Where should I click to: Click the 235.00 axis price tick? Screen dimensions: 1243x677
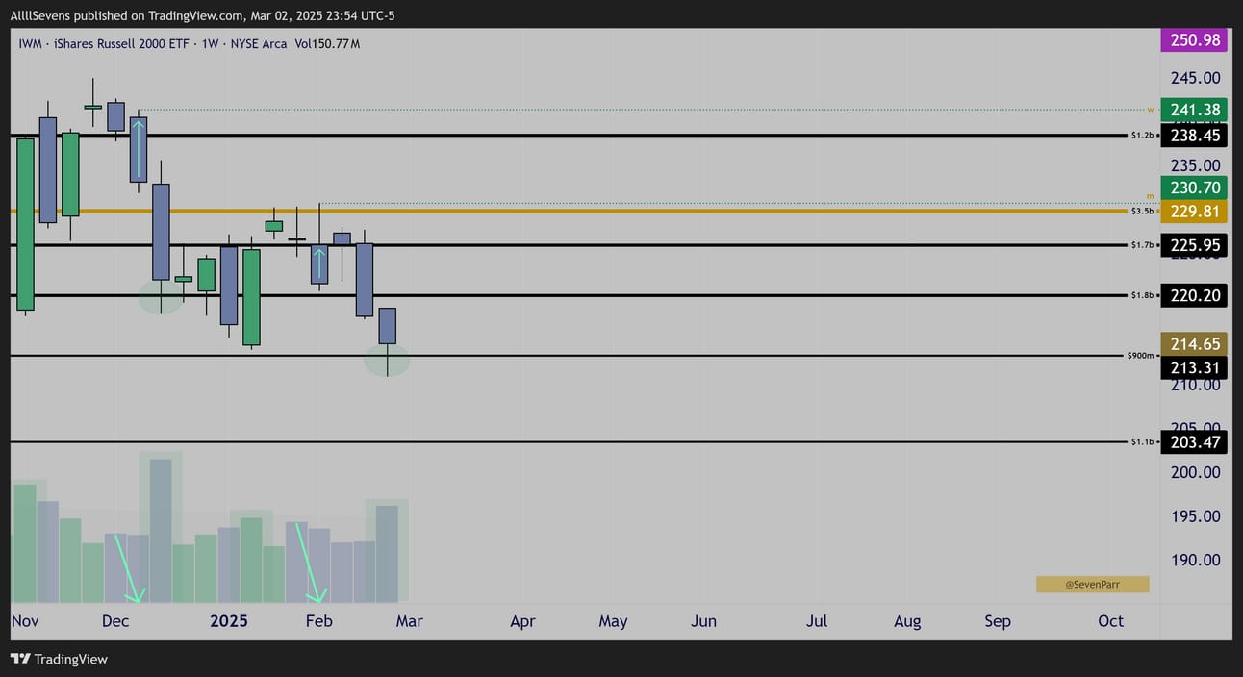click(1196, 165)
